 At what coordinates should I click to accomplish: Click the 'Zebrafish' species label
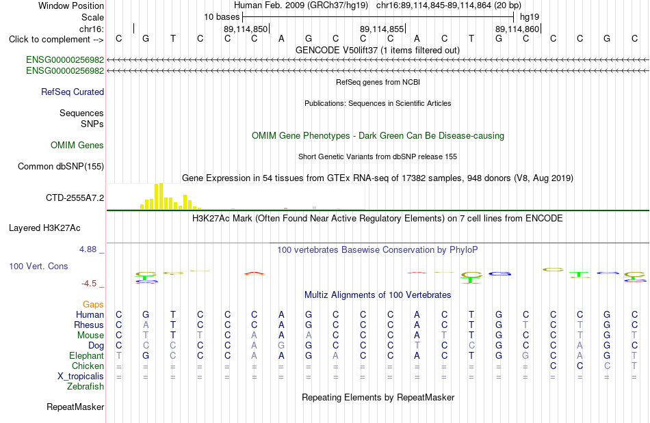(86, 386)
